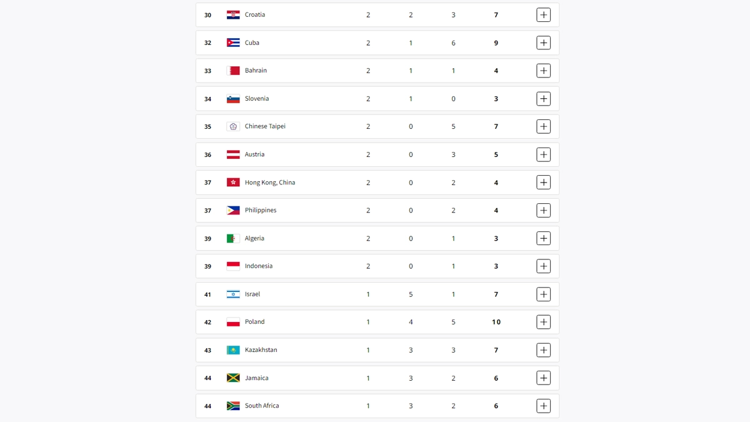Click Poland's total medal count 10
Viewport: 750px width, 422px height.
(x=496, y=322)
